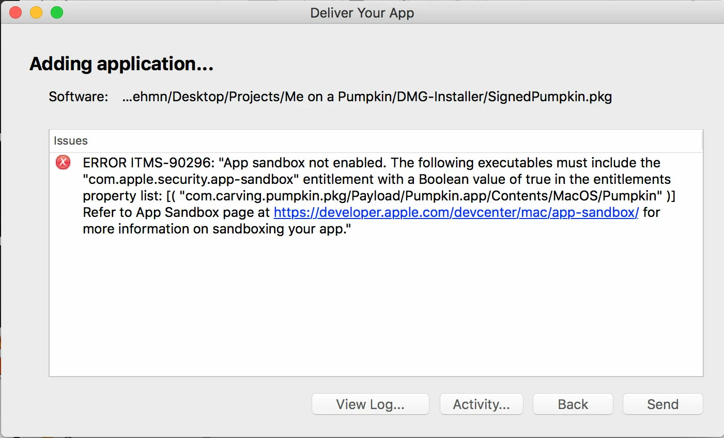Viewport: 724px width, 438px height.
Task: Open the developer.apple.com app-sandbox link
Action: pyautogui.click(x=456, y=212)
